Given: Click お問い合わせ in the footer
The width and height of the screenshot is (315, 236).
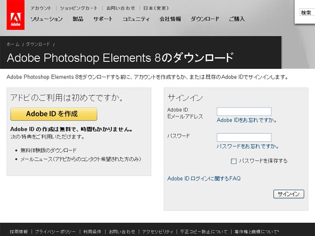Looking at the screenshot, I should click(122, 232).
